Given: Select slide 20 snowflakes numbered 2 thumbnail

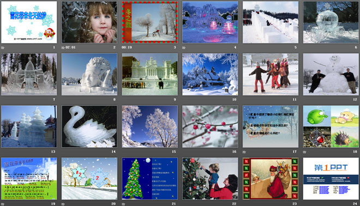Looking at the screenshot, I should point(89,178).
